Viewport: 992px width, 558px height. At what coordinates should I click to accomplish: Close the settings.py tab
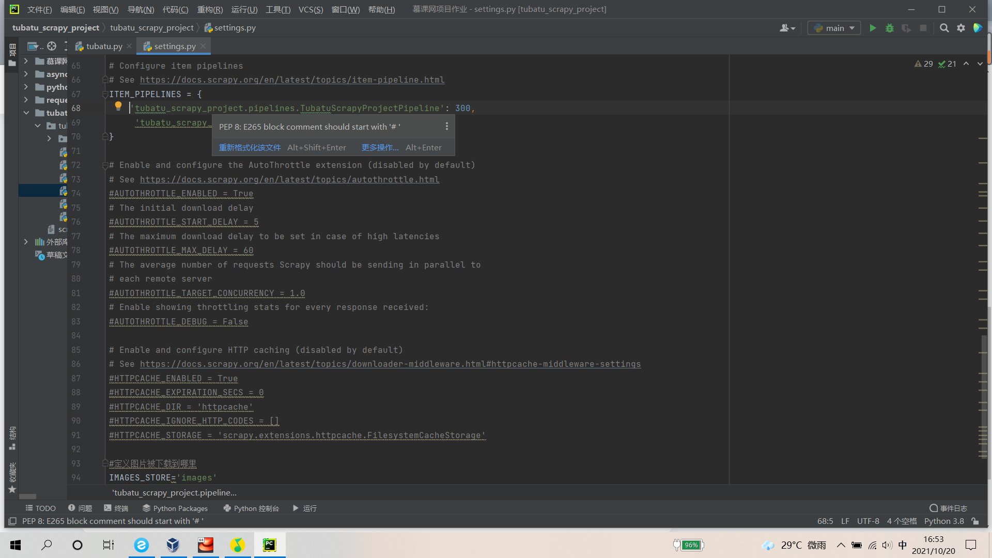(203, 46)
